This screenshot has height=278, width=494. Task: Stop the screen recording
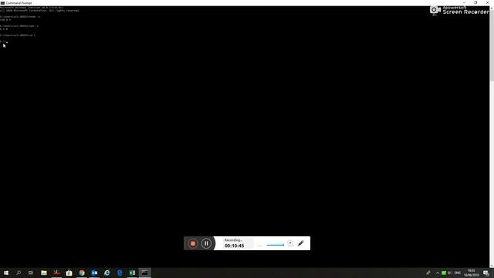[192, 243]
